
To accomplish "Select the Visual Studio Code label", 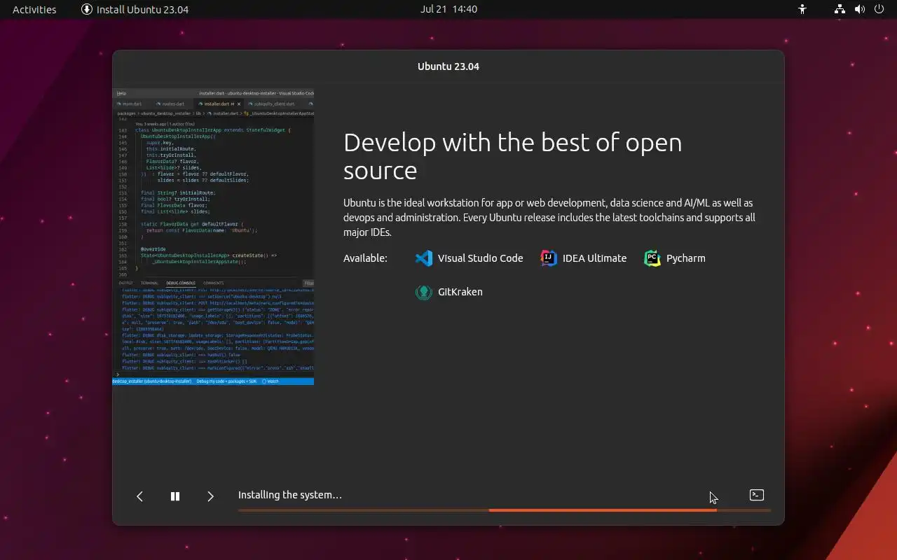I will tap(481, 258).
